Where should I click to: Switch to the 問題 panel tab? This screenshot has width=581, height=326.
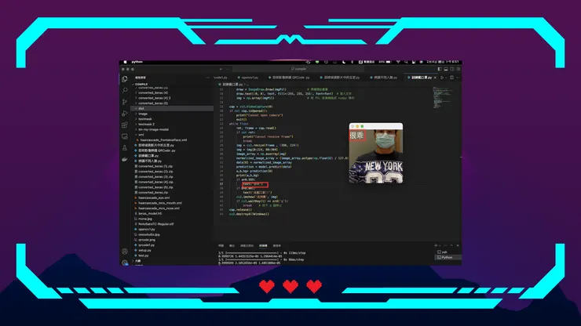click(x=221, y=246)
